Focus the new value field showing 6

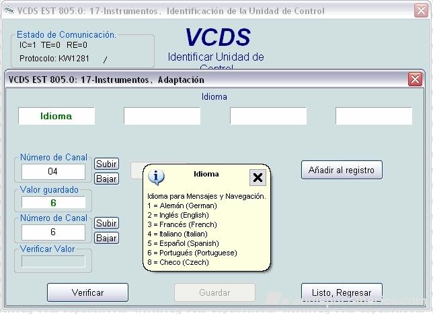53,232
